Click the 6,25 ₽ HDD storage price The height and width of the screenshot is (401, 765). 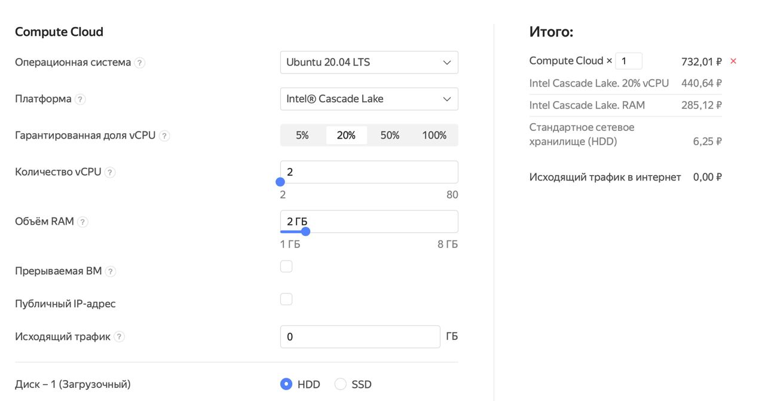click(708, 142)
